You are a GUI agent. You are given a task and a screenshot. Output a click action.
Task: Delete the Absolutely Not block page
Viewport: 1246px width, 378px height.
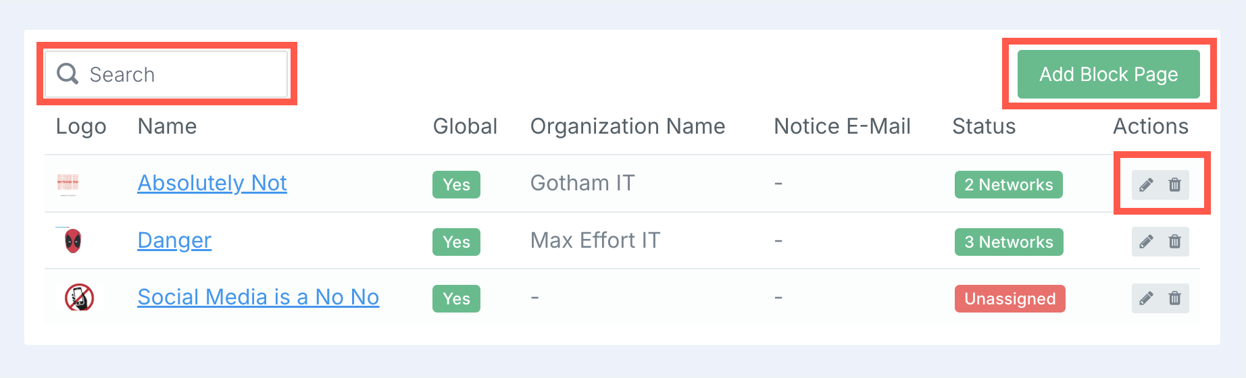pyautogui.click(x=1175, y=184)
